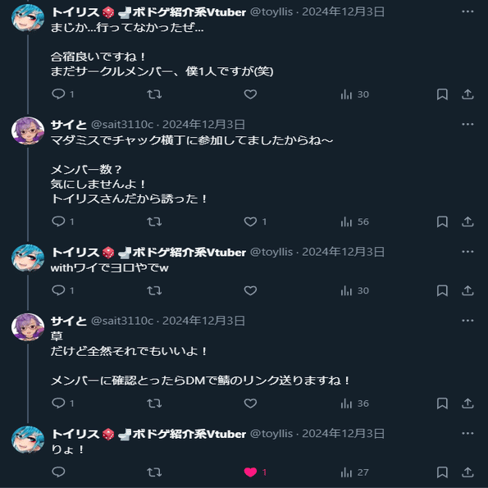The image size is (488, 488).
Task: Bookmark the withワイでヨロやでw tweet
Action: (x=442, y=290)
